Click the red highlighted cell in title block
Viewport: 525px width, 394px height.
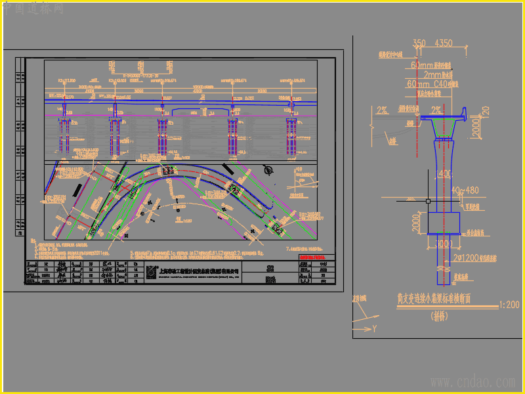pyautogui.click(x=317, y=257)
